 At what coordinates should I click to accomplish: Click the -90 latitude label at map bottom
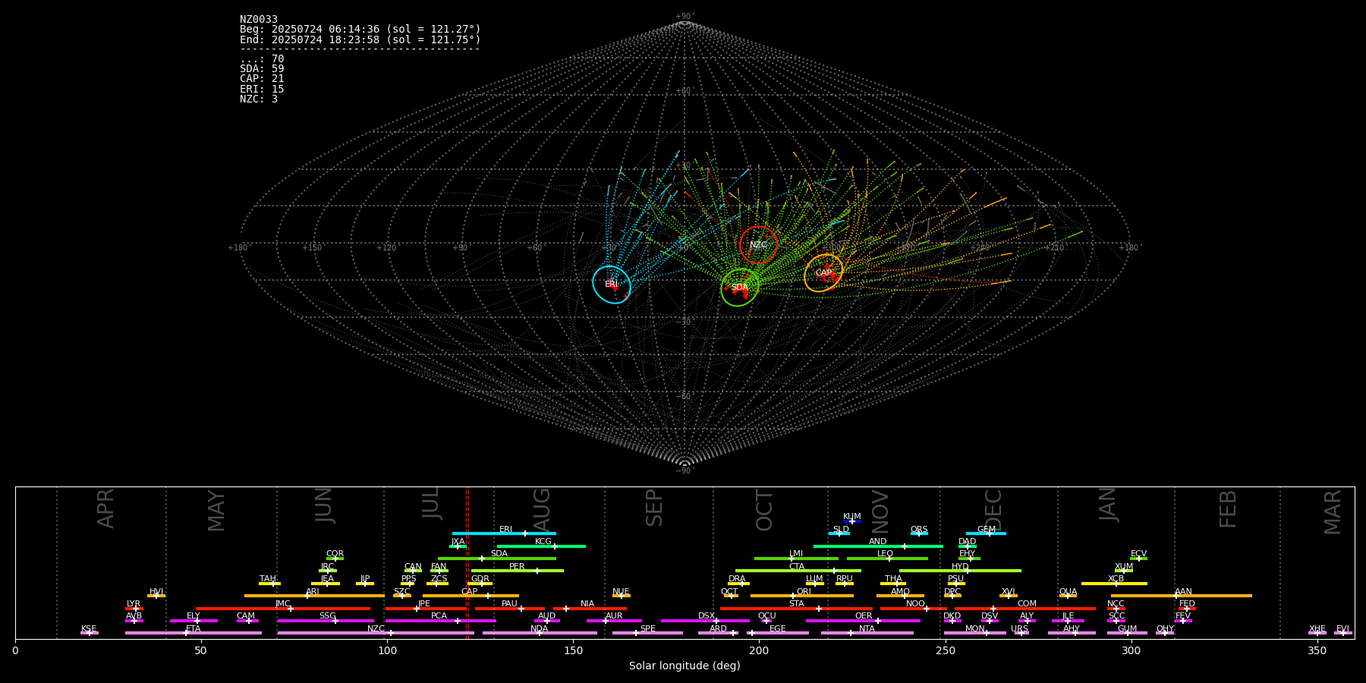685,471
